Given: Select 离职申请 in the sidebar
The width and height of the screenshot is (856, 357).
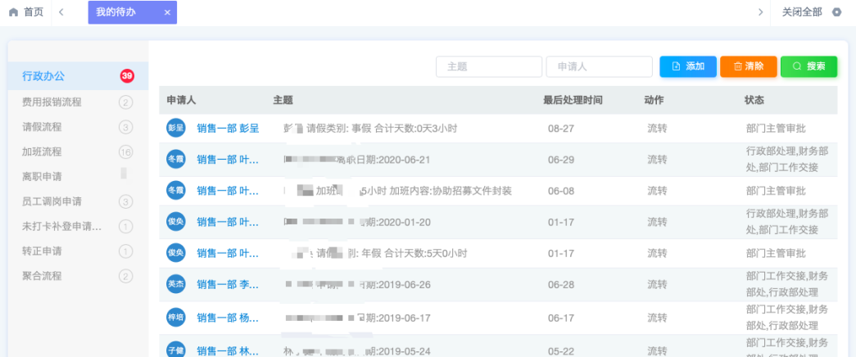Looking at the screenshot, I should point(42,176).
